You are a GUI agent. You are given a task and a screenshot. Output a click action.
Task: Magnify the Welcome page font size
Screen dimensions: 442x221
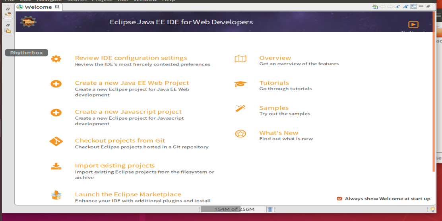pos(406,7)
